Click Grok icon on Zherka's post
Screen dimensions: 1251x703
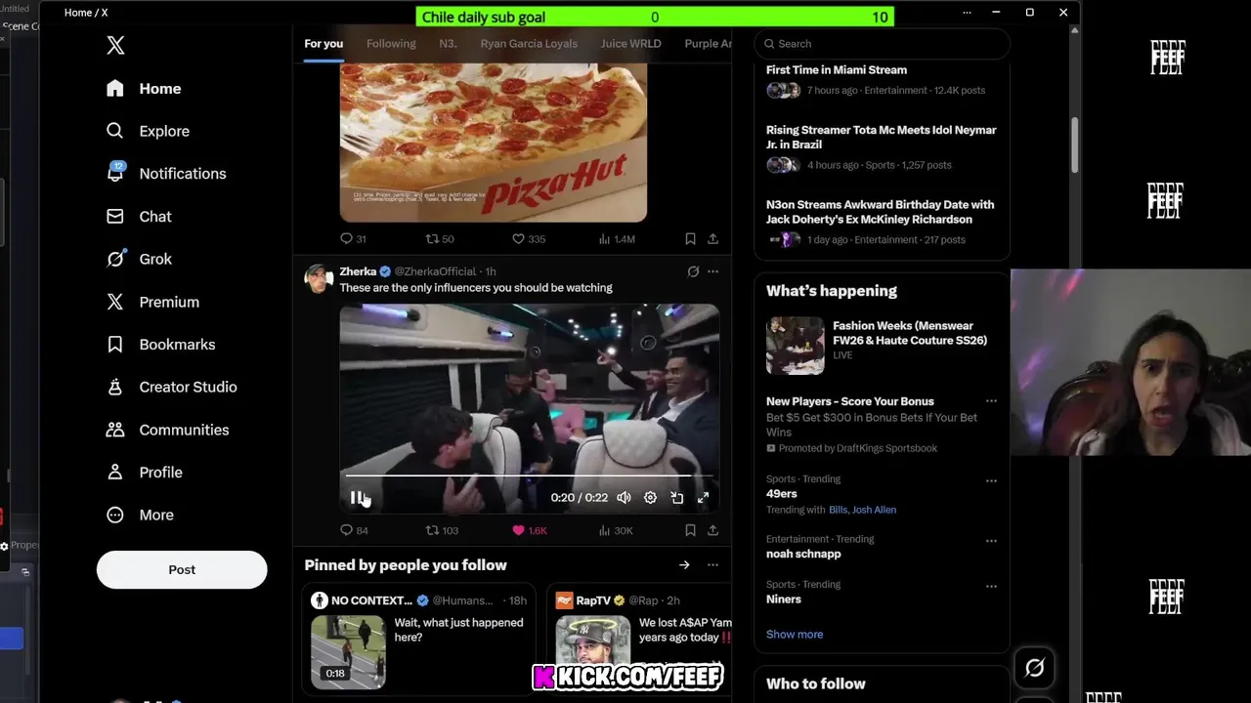click(693, 271)
